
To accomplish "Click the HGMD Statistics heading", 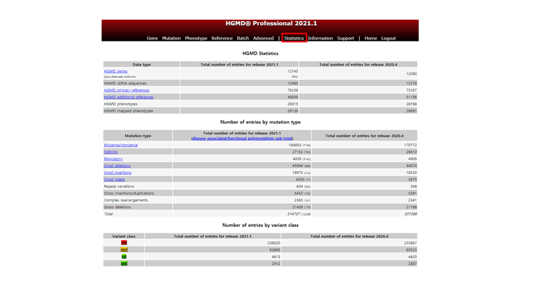I will [260, 54].
